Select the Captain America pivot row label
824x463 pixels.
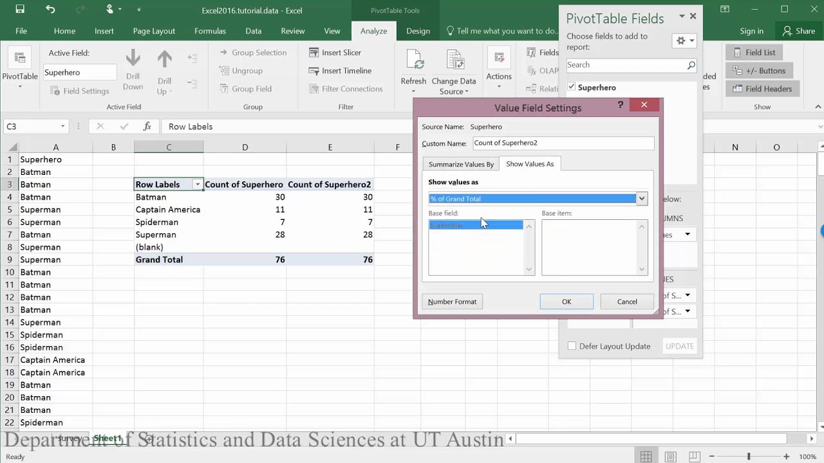click(x=169, y=210)
